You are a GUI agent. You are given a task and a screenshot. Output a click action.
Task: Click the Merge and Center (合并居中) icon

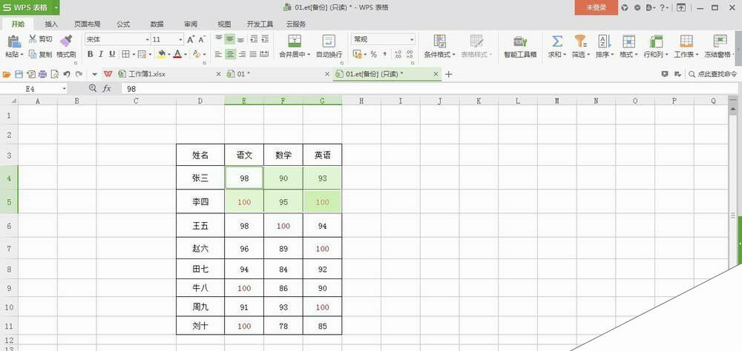coord(295,41)
